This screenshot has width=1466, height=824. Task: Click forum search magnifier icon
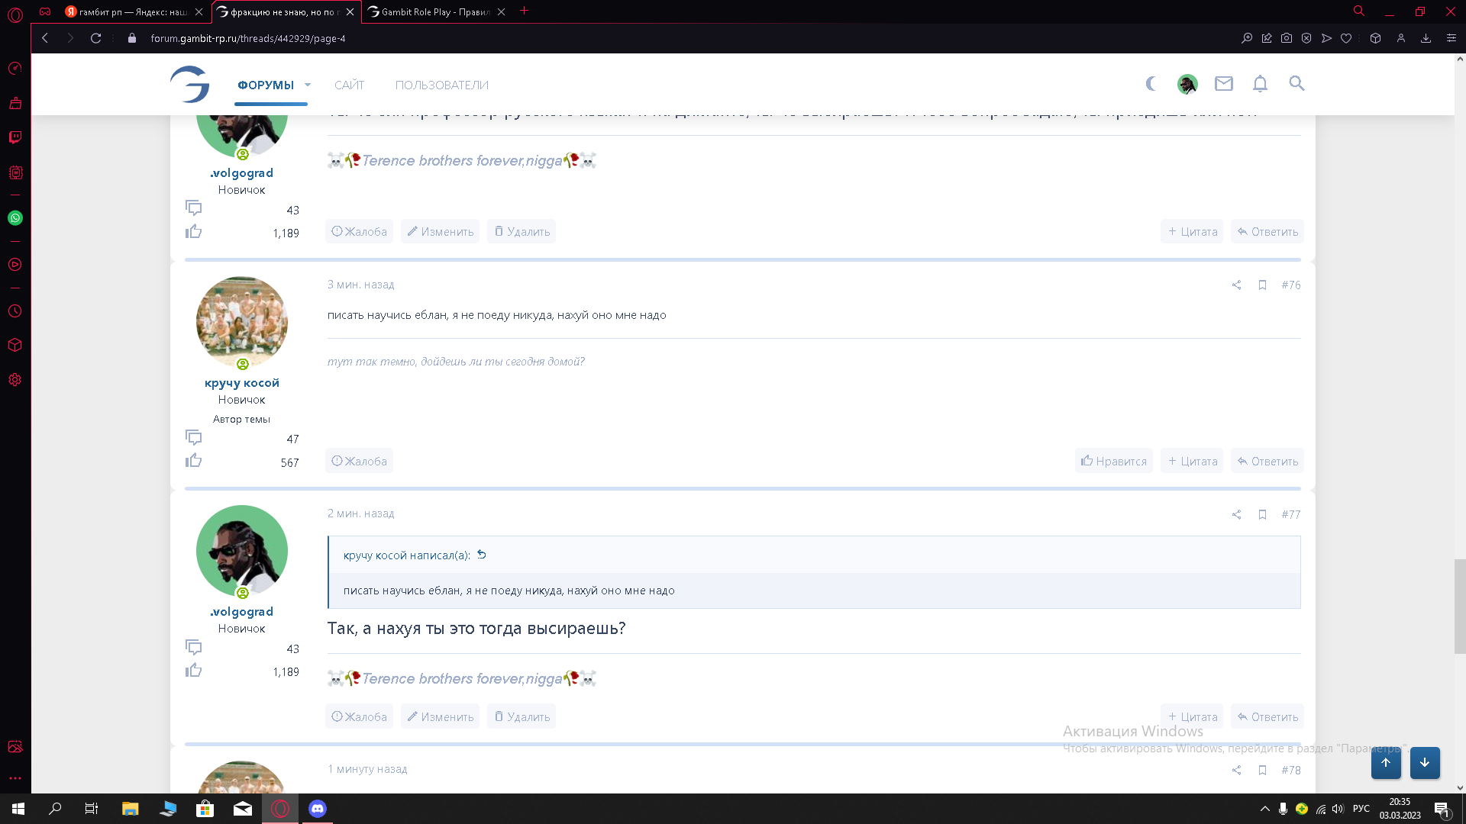[x=1296, y=84]
